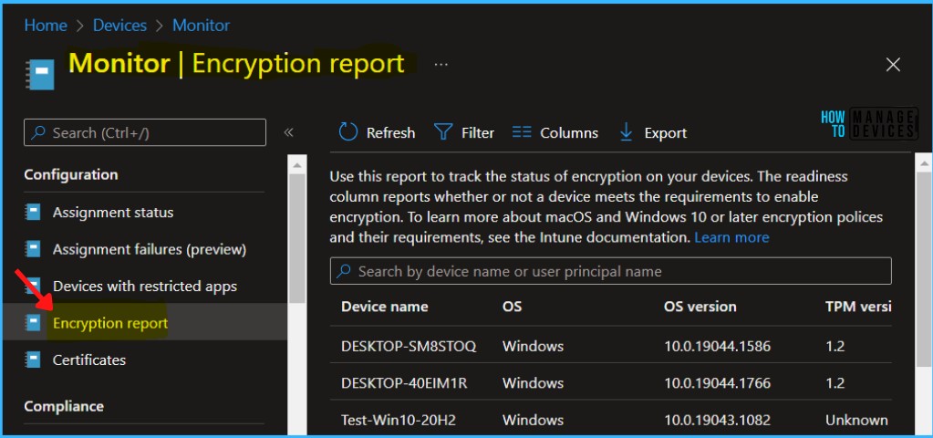Image resolution: width=933 pixels, height=438 pixels.
Task: Click the Encryption report row icon
Action: tap(34, 322)
